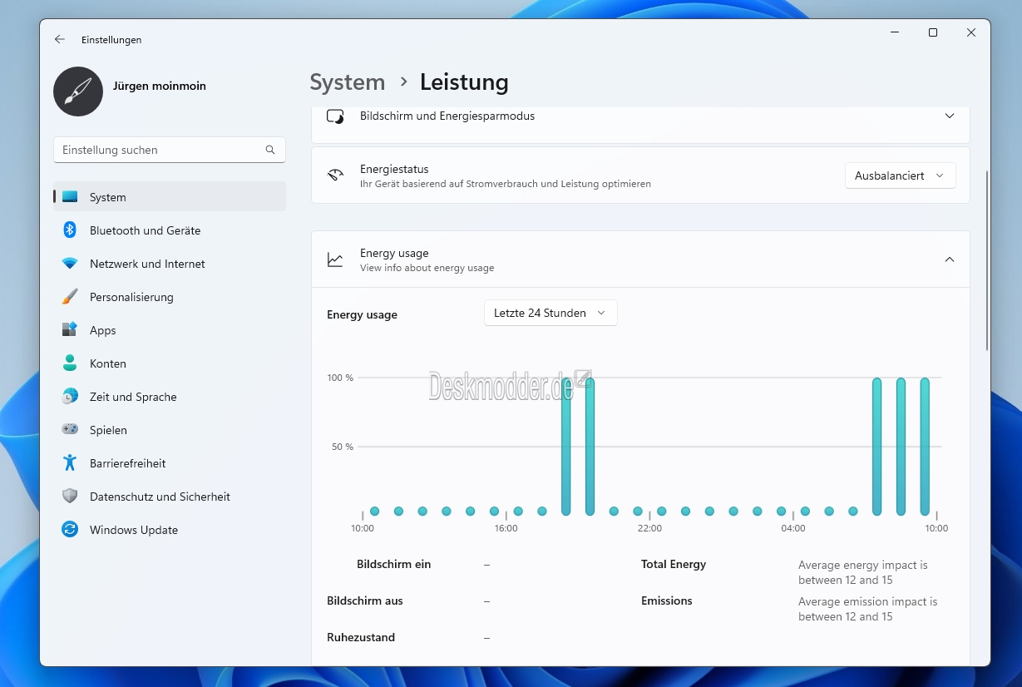The height and width of the screenshot is (687, 1022).
Task: Click the Barrierefreiheit accessibility icon
Action: (70, 463)
